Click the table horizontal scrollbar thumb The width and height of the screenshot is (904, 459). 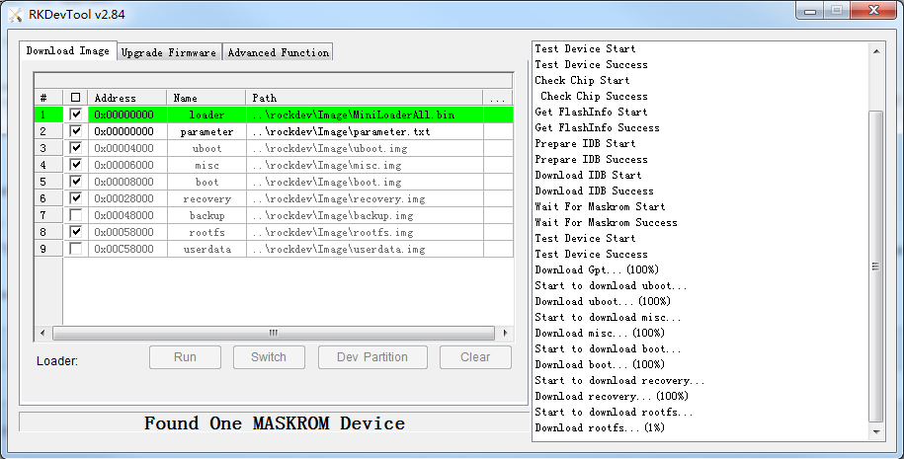pos(274,333)
